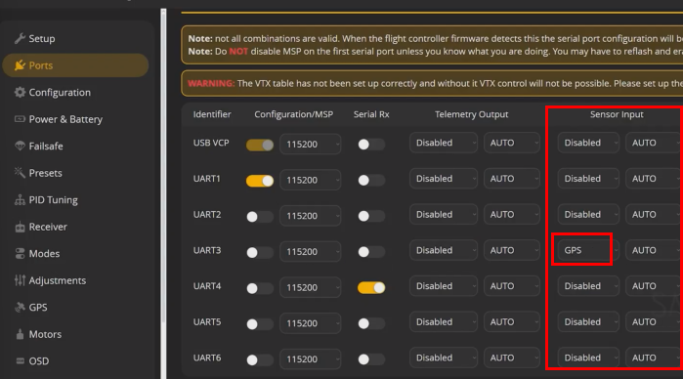Open the UART3 Sensor Input GPS dropdown

(x=588, y=250)
